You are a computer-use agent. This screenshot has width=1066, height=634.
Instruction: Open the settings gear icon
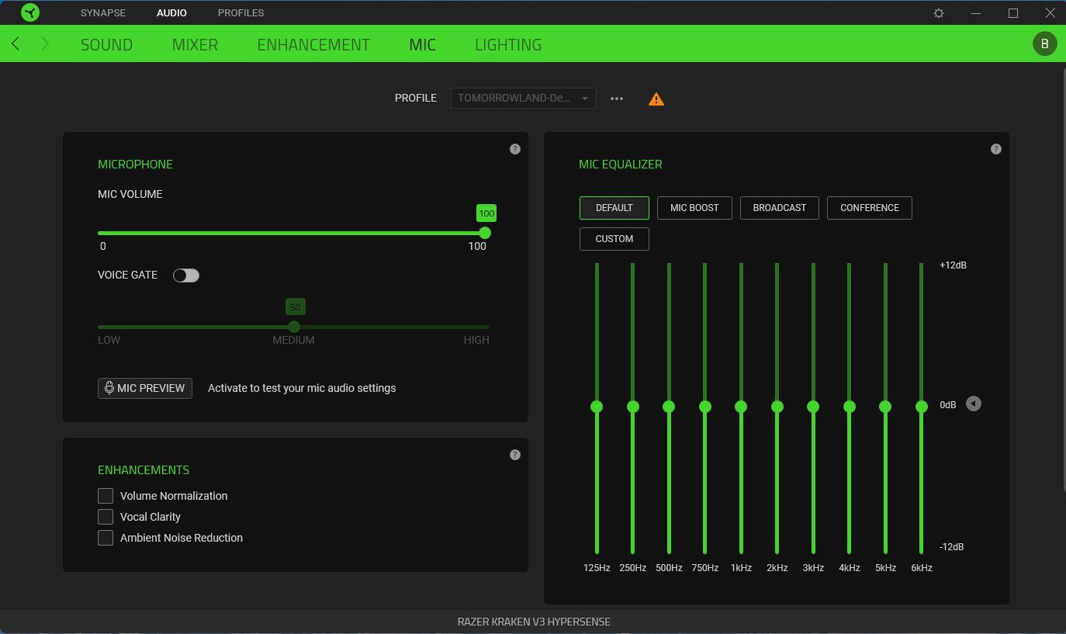point(939,13)
